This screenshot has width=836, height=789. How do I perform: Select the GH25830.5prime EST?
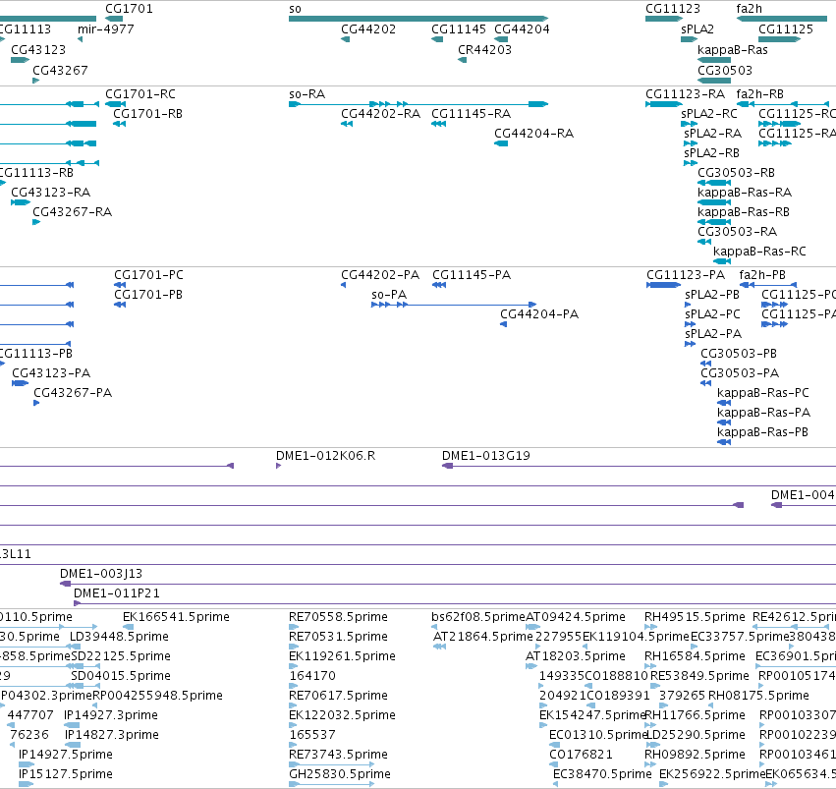[331, 784]
